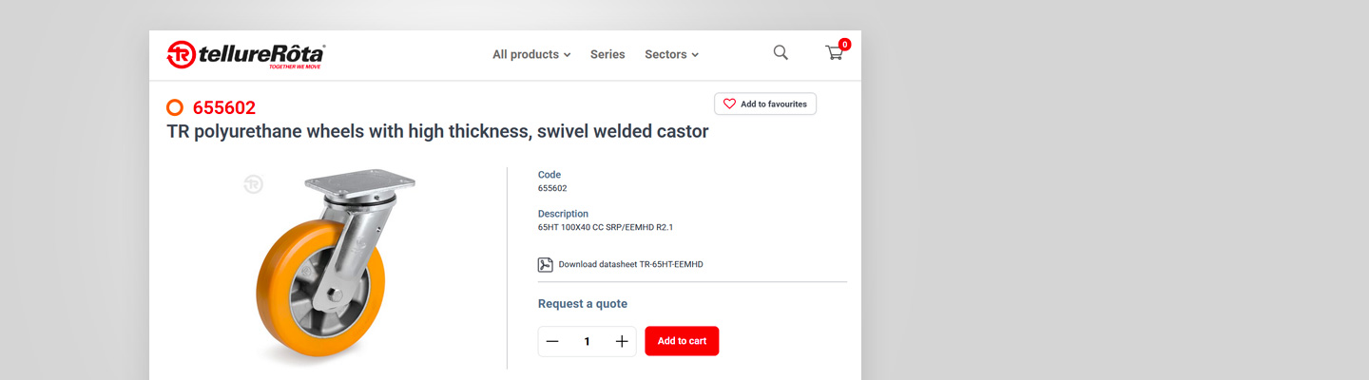This screenshot has width=1369, height=380.
Task: Expand the Sectors dropdown menu
Action: tap(671, 54)
